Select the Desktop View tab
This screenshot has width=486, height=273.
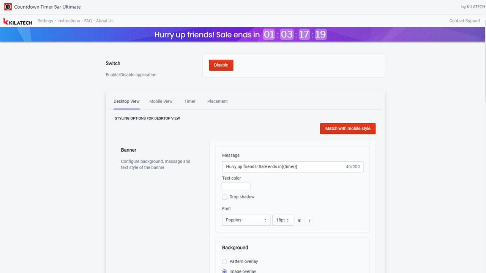click(x=126, y=101)
